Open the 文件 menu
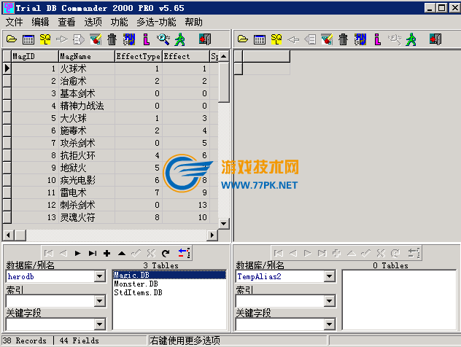Image resolution: width=461 pixels, height=347 pixels. (x=15, y=22)
